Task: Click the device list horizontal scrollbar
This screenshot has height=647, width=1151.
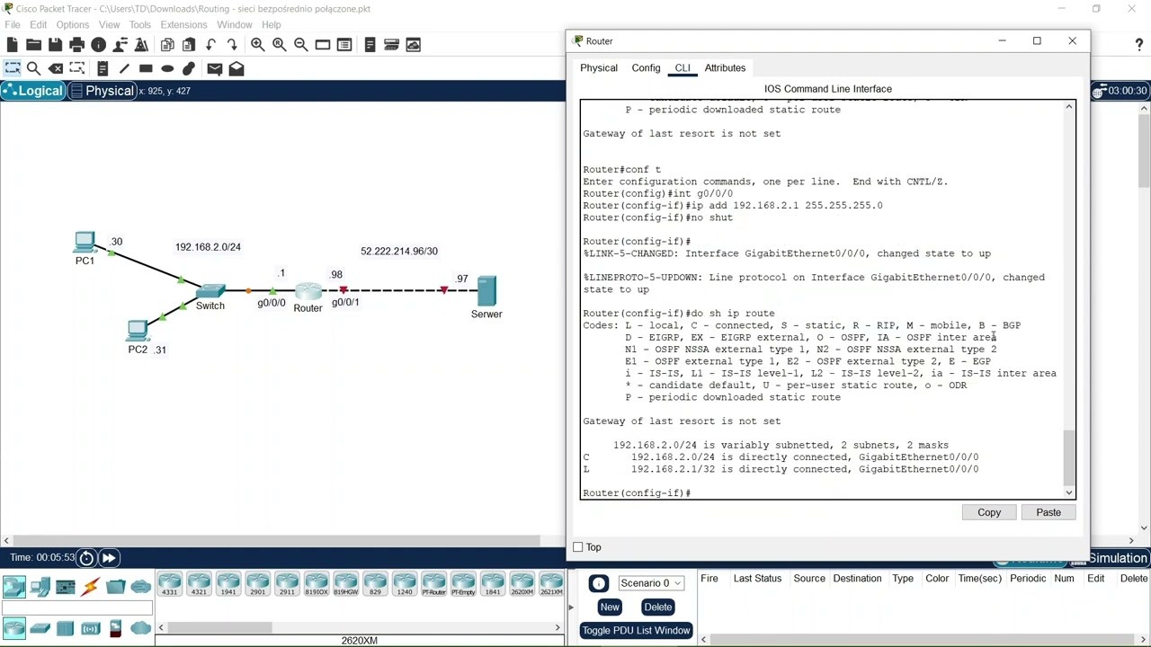Action: click(x=359, y=627)
